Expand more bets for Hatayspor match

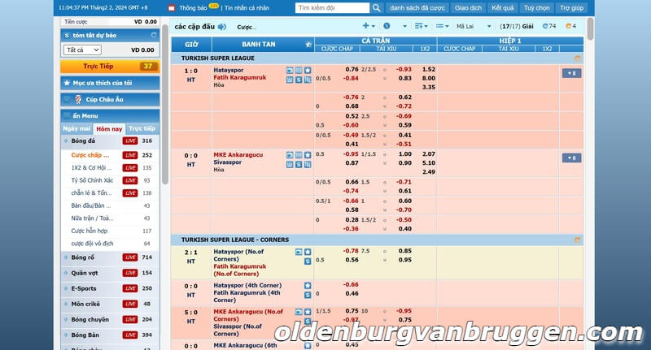(572, 73)
